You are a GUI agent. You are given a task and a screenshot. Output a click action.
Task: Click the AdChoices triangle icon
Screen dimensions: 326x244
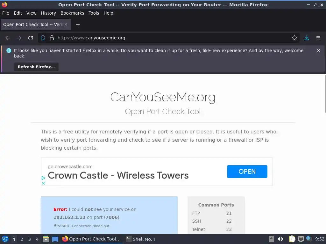tap(43, 178)
